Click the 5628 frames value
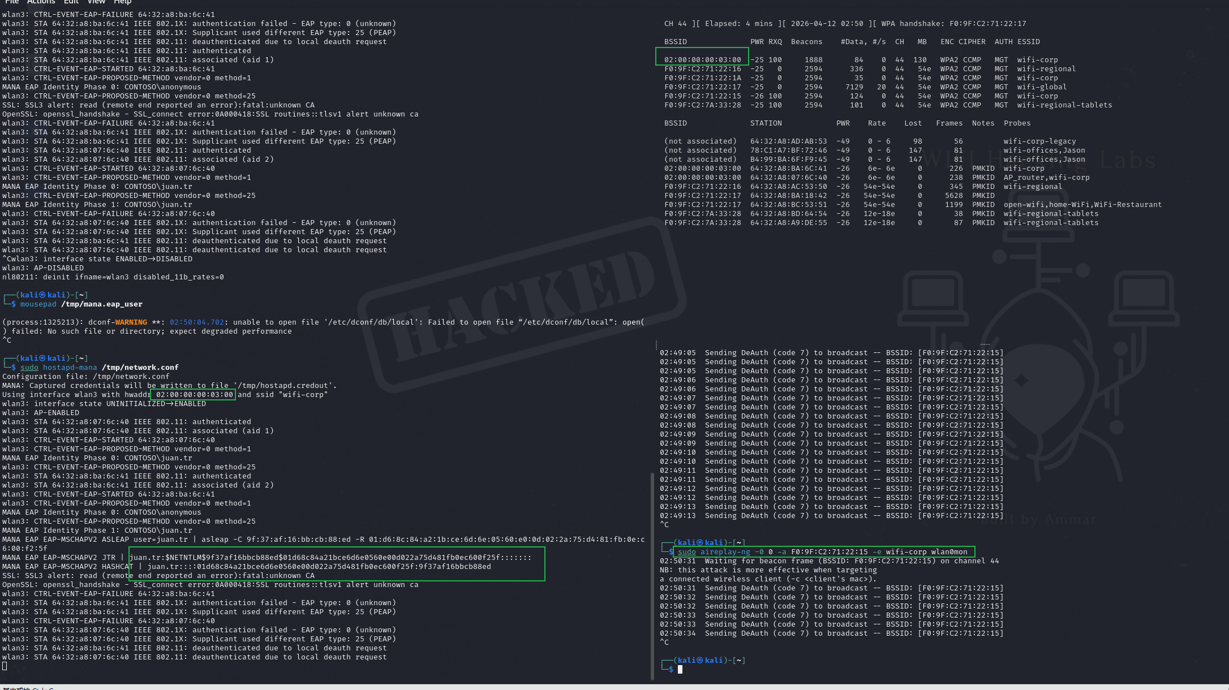1229x690 pixels. point(953,196)
